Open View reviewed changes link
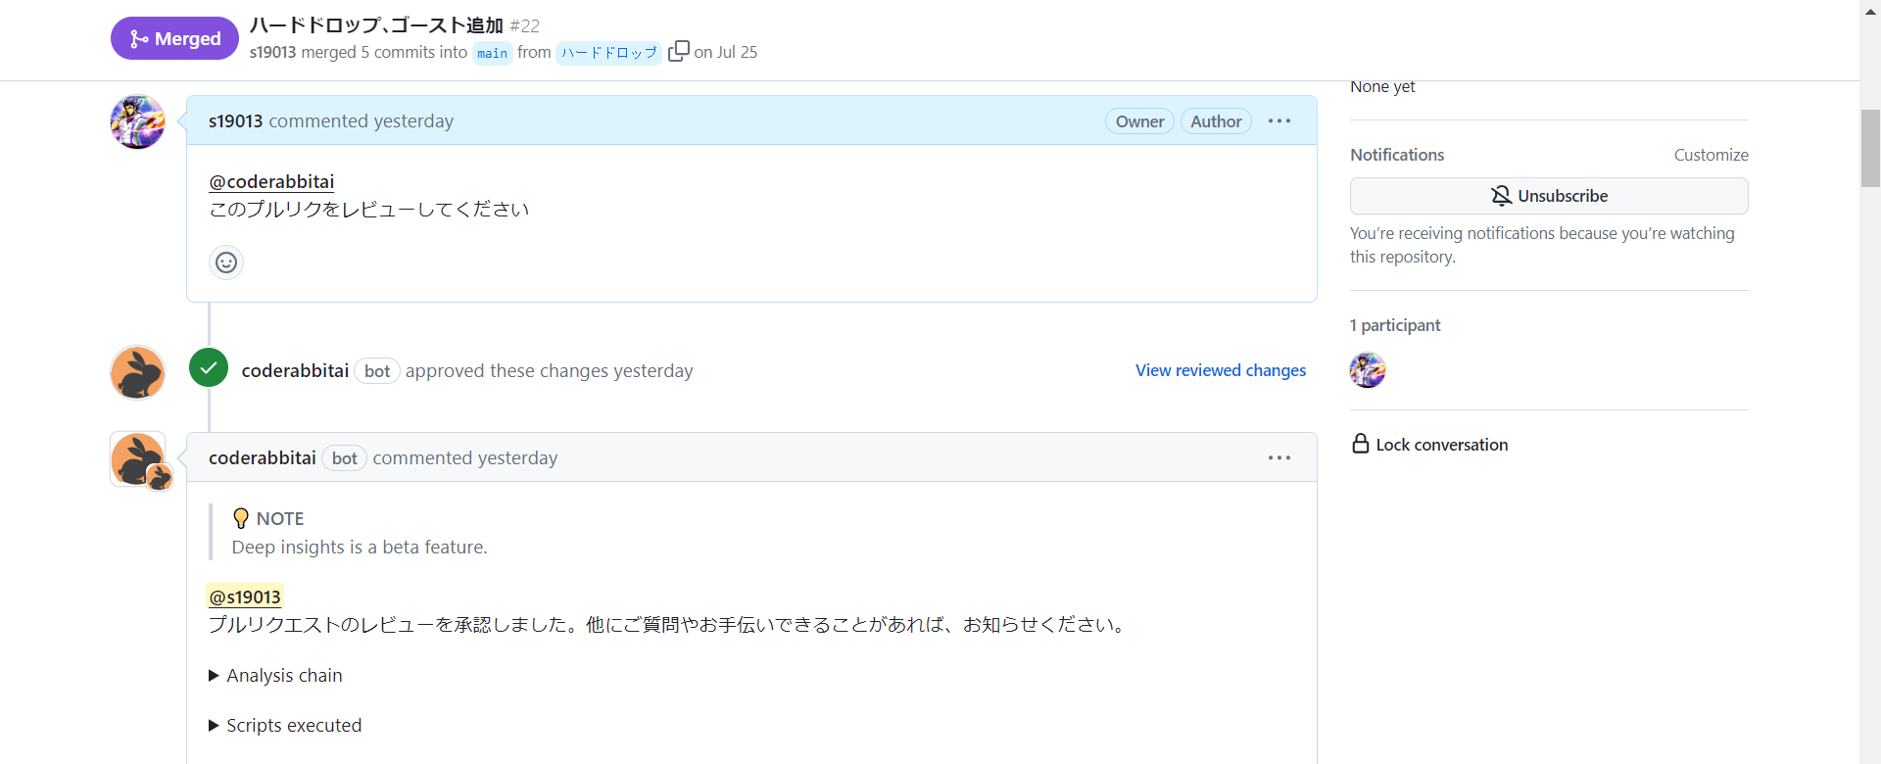This screenshot has height=764, width=1881. [1221, 370]
